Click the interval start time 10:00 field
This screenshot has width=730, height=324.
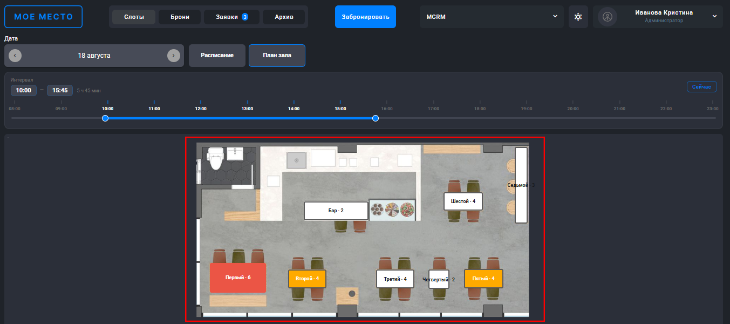coord(24,90)
